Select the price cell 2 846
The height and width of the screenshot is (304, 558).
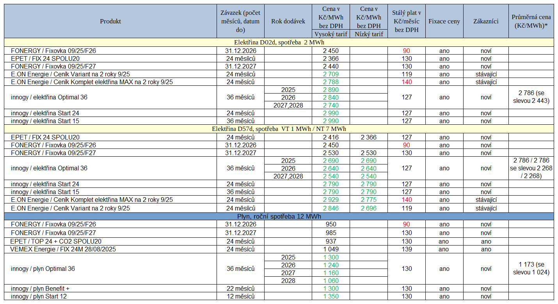331,208
